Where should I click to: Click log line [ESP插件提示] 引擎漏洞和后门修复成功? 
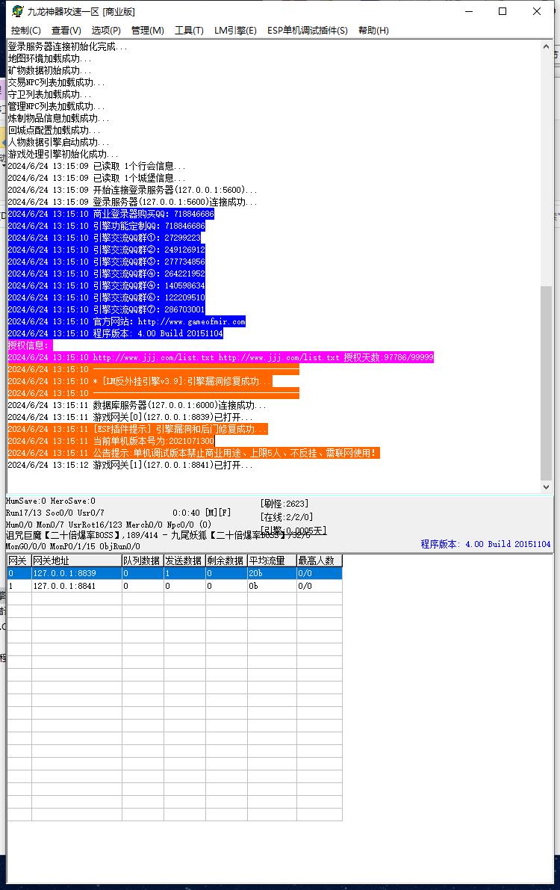pyautogui.click(x=137, y=429)
